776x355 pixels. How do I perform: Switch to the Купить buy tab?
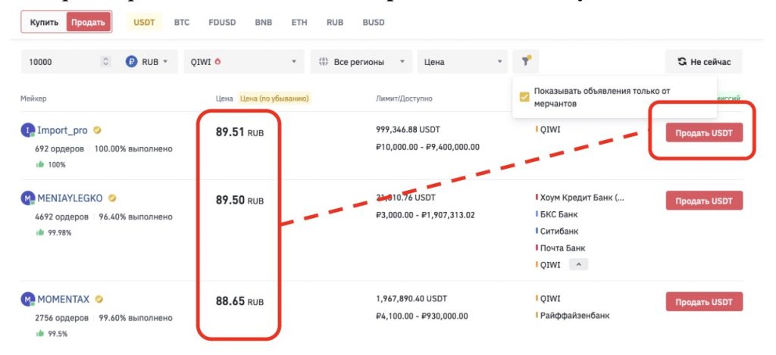coord(44,22)
